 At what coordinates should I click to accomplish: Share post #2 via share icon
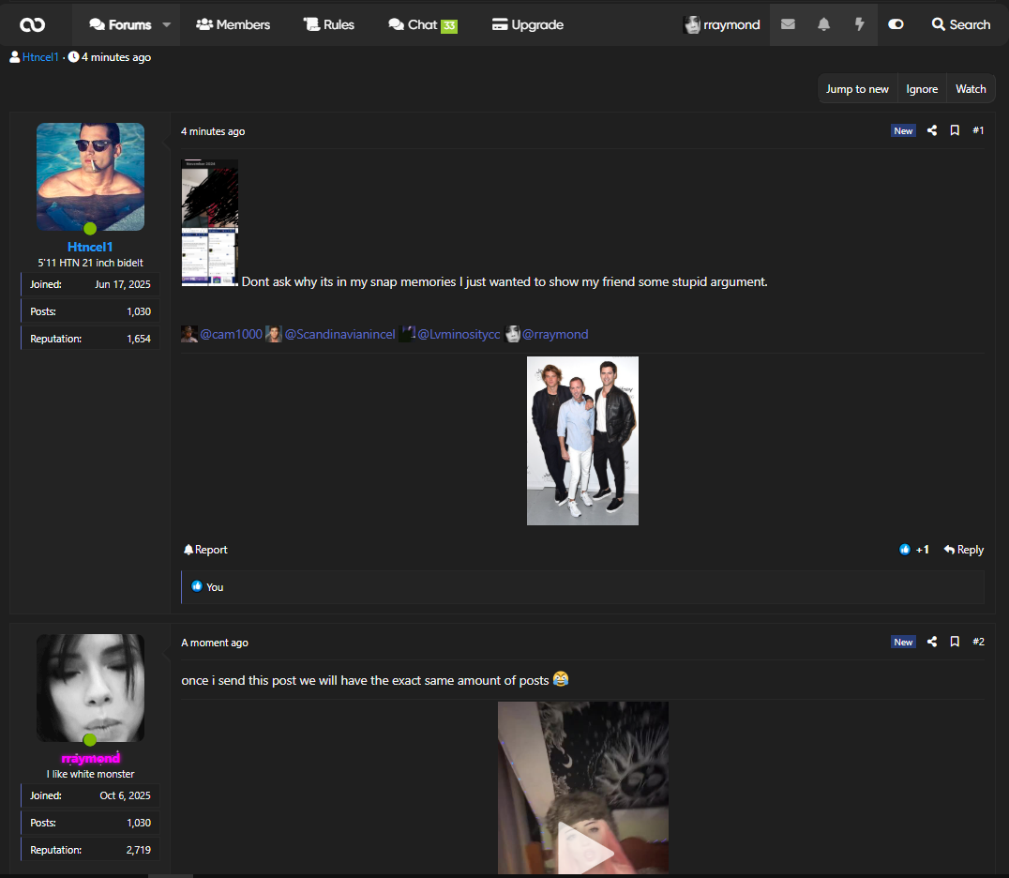[932, 642]
